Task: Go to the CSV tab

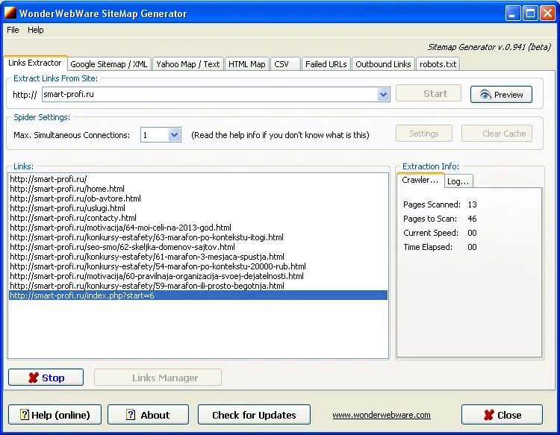Action: [285, 64]
